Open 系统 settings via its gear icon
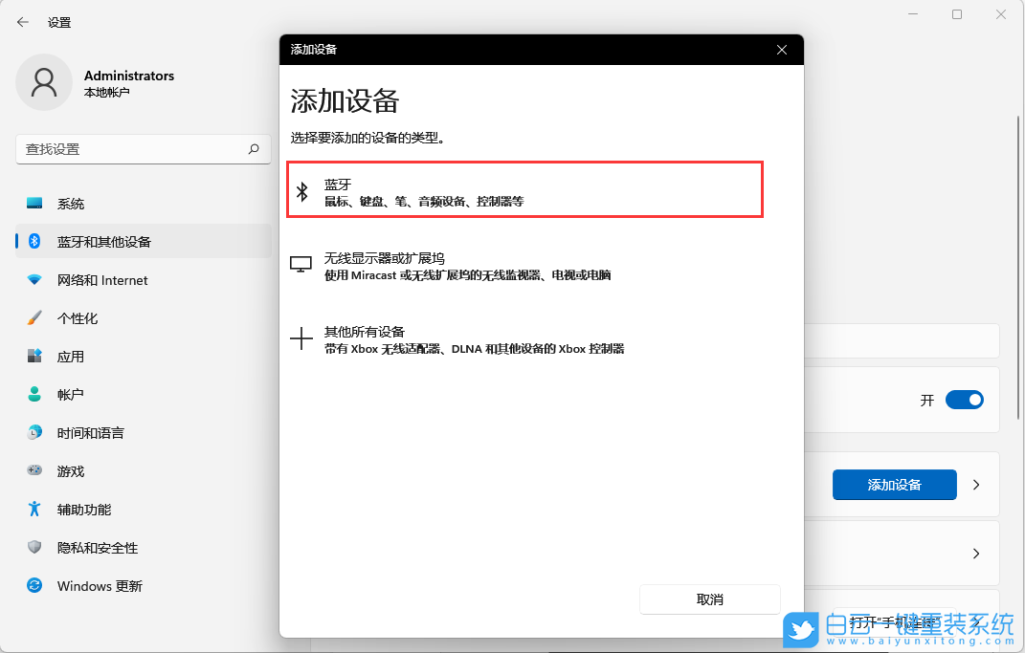1025x653 pixels. point(33,203)
